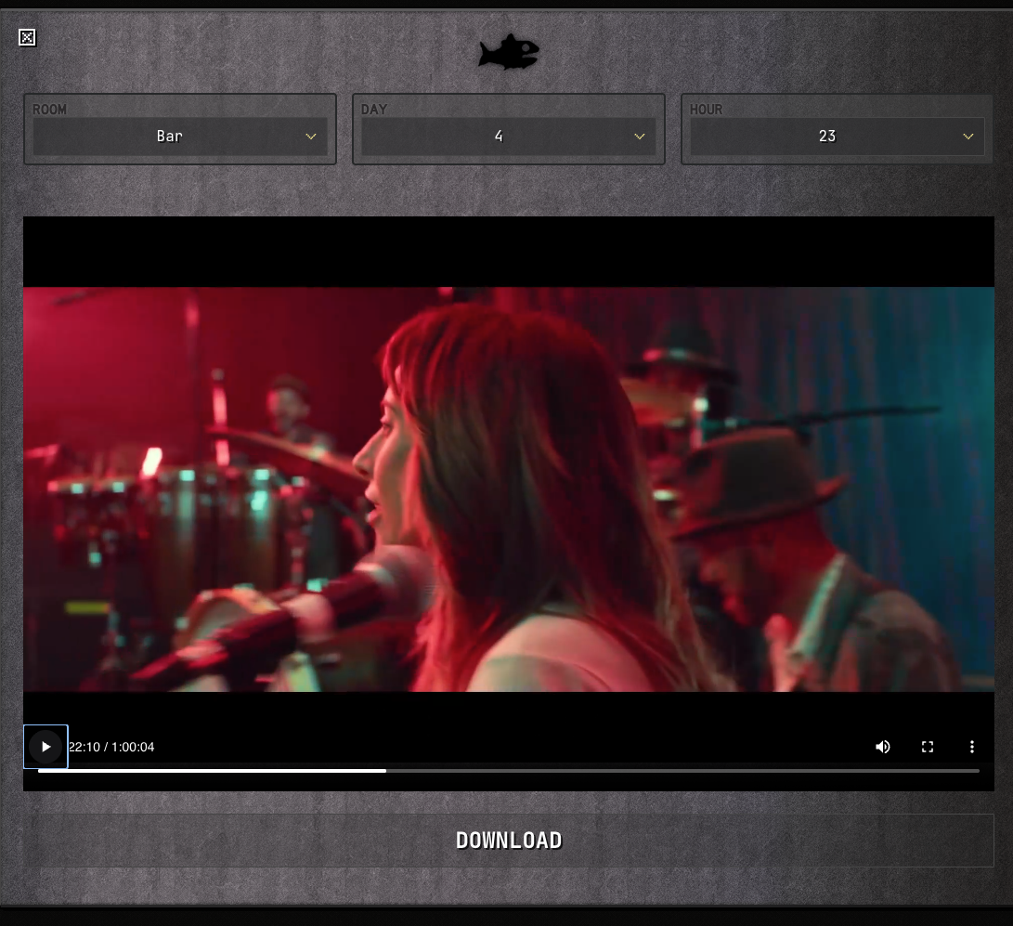
Task: Open the video's more options menu
Action: click(971, 747)
